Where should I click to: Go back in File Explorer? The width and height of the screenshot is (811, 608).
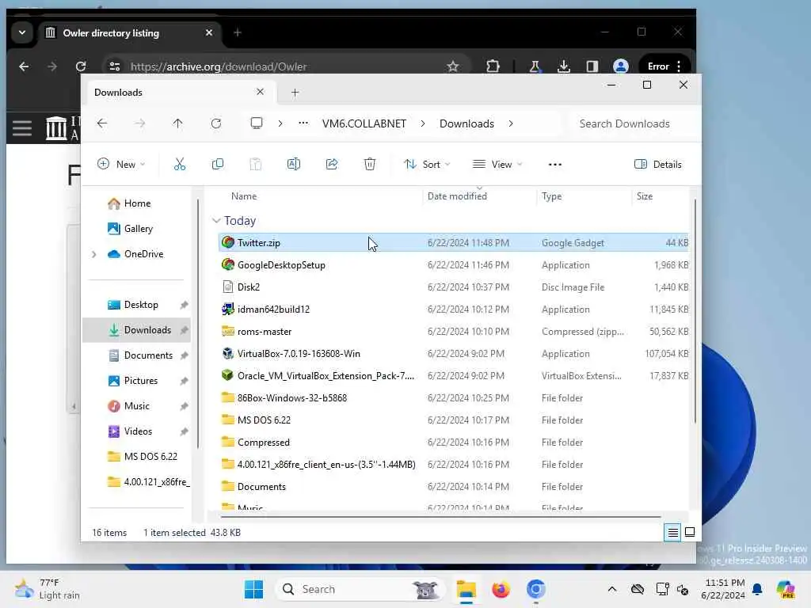[102, 123]
